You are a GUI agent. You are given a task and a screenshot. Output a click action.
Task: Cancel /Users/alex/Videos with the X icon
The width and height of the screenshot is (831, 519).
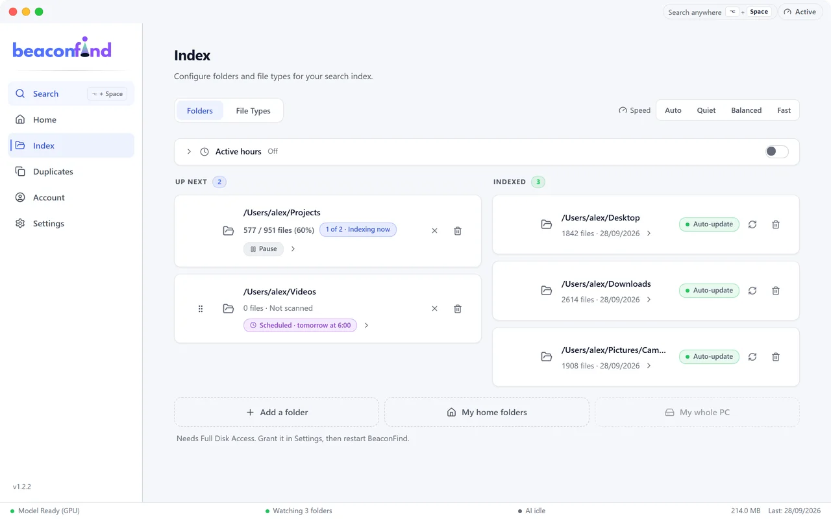click(x=434, y=309)
